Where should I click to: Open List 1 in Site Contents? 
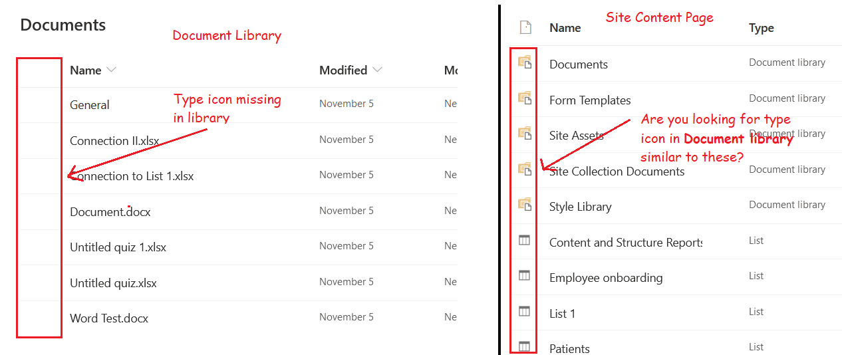pyautogui.click(x=562, y=314)
